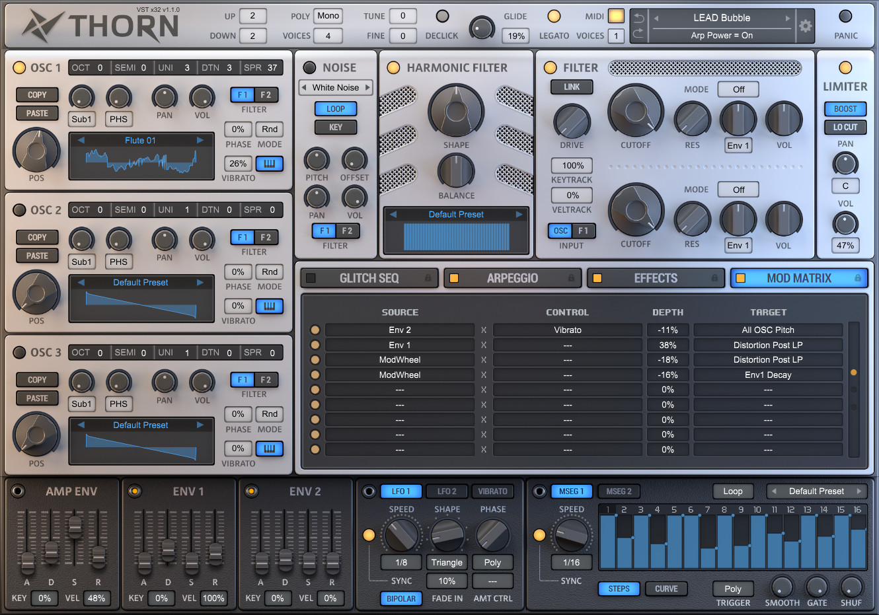The height and width of the screenshot is (615, 879).
Task: Enable noise LOOP button
Action: point(336,109)
